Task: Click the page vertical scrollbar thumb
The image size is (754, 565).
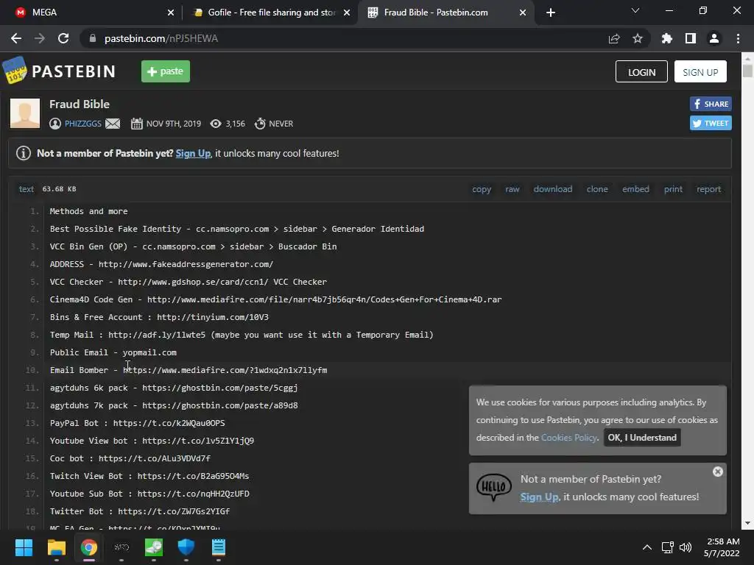Action: (x=747, y=71)
